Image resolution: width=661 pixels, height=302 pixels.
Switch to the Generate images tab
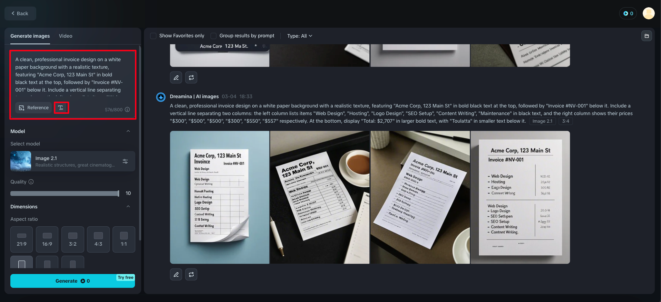pos(30,36)
